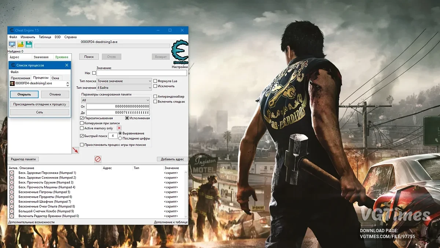Screen dimensions: 440x248
Task: Open Файл menu in process list dialog
Action: pyautogui.click(x=14, y=72)
